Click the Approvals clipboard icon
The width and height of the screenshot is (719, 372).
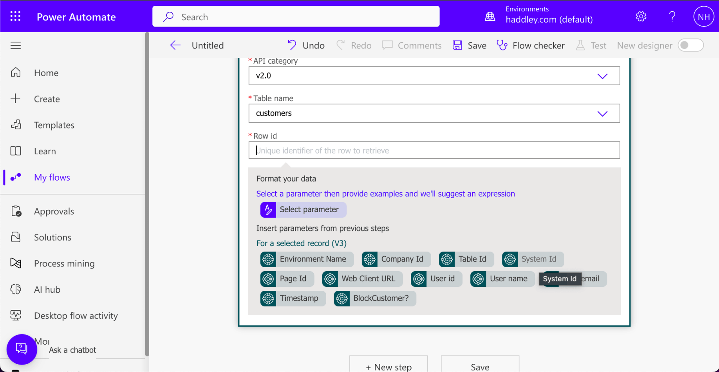(x=16, y=211)
